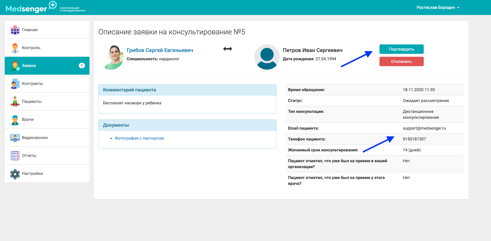Click the Контроль doctor icon
This screenshot has width=491, height=241.
[x=15, y=48]
